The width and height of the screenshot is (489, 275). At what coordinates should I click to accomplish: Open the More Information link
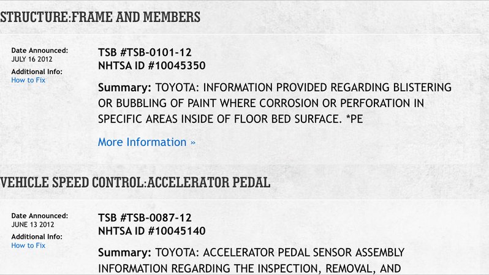[x=146, y=142]
